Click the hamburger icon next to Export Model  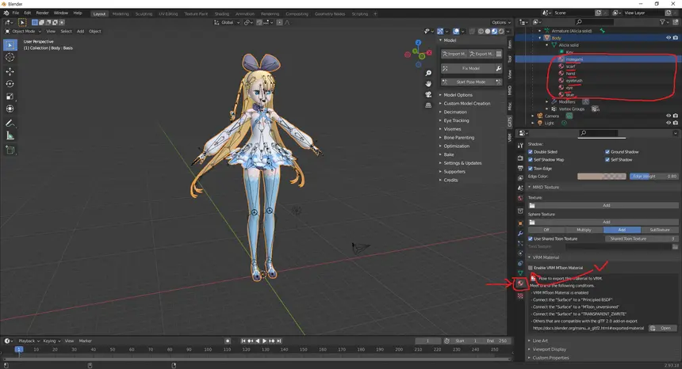(499, 54)
